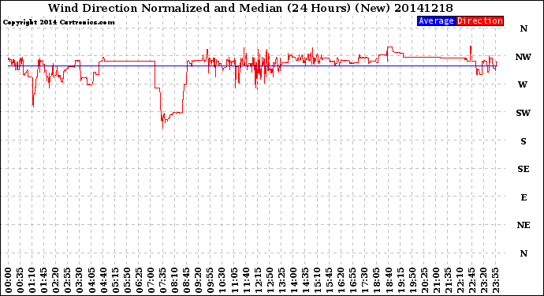Click the W direction axis label
The width and height of the screenshot is (544, 296).
pos(523,84)
